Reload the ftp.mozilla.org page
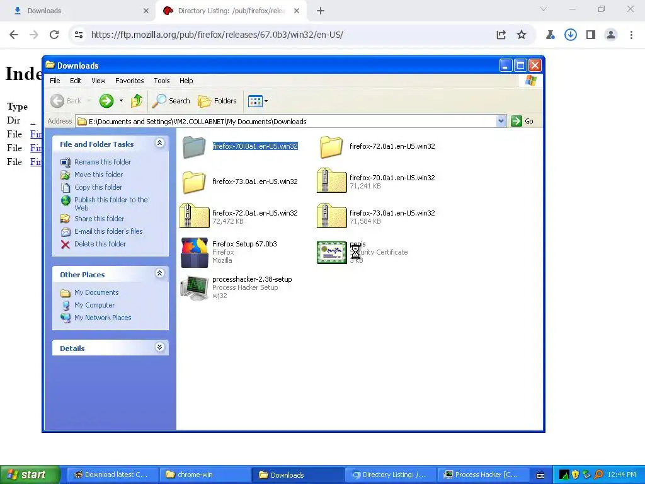This screenshot has width=645, height=484. coord(54,35)
